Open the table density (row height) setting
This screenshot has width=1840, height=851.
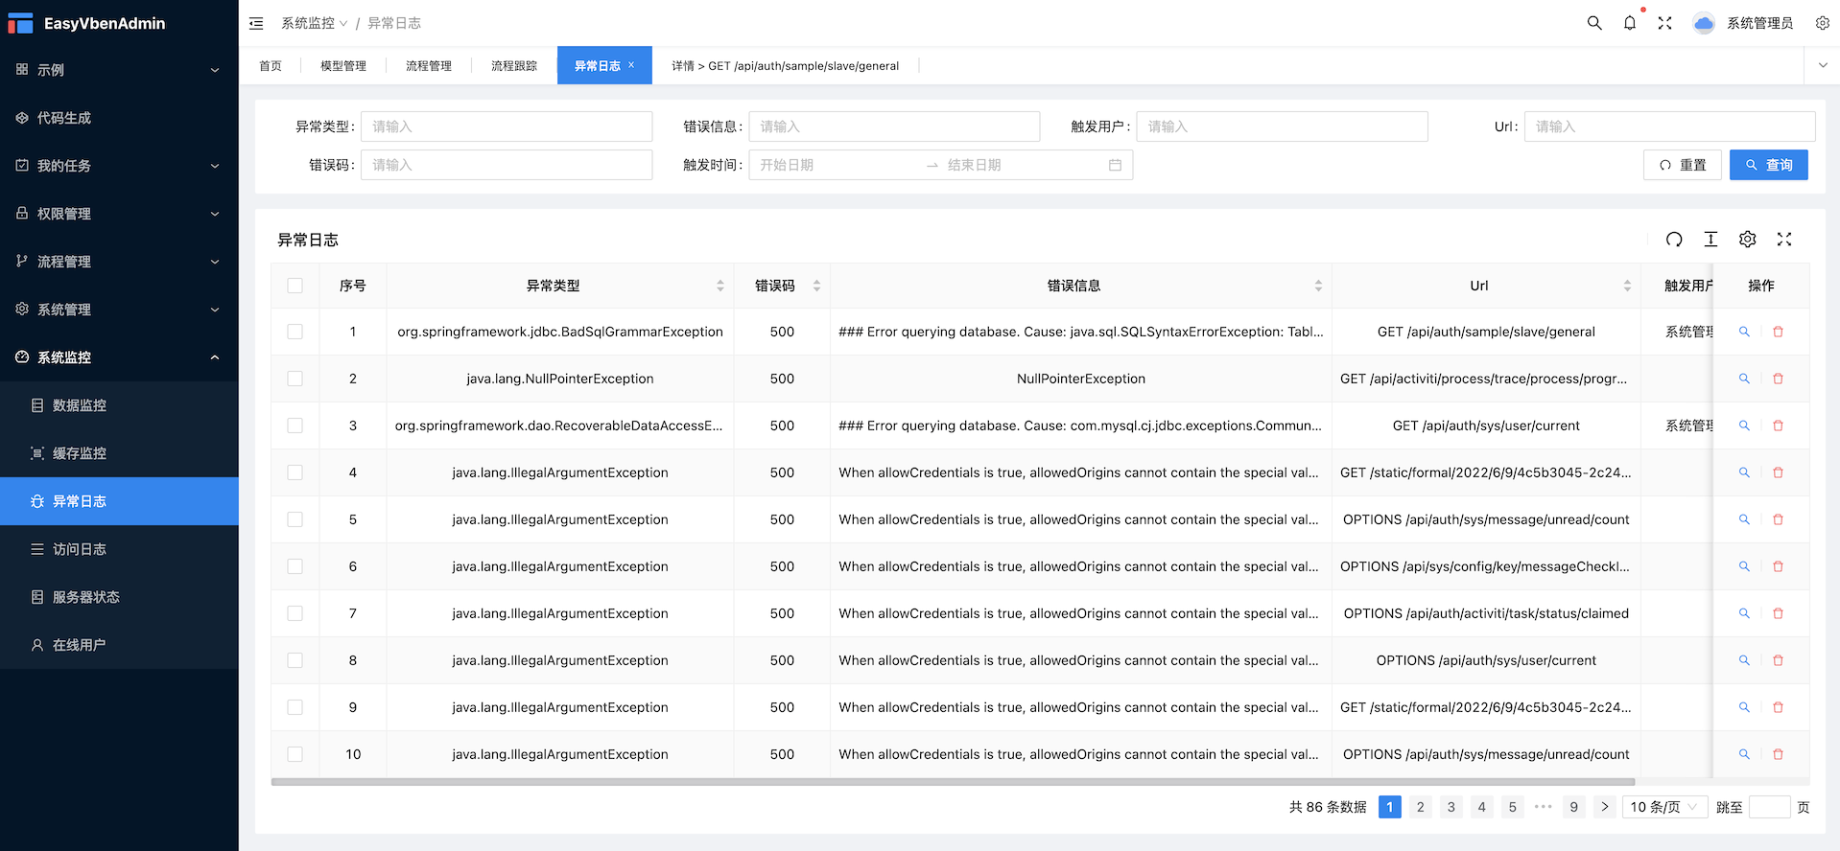tap(1710, 240)
